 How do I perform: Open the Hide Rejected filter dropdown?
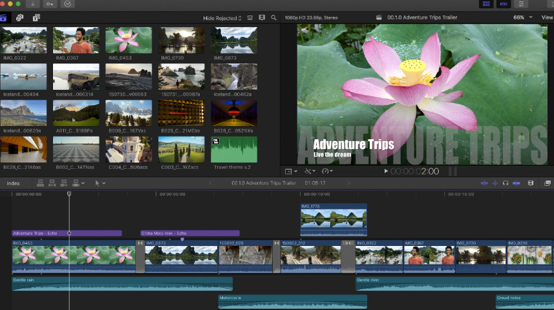(x=222, y=17)
